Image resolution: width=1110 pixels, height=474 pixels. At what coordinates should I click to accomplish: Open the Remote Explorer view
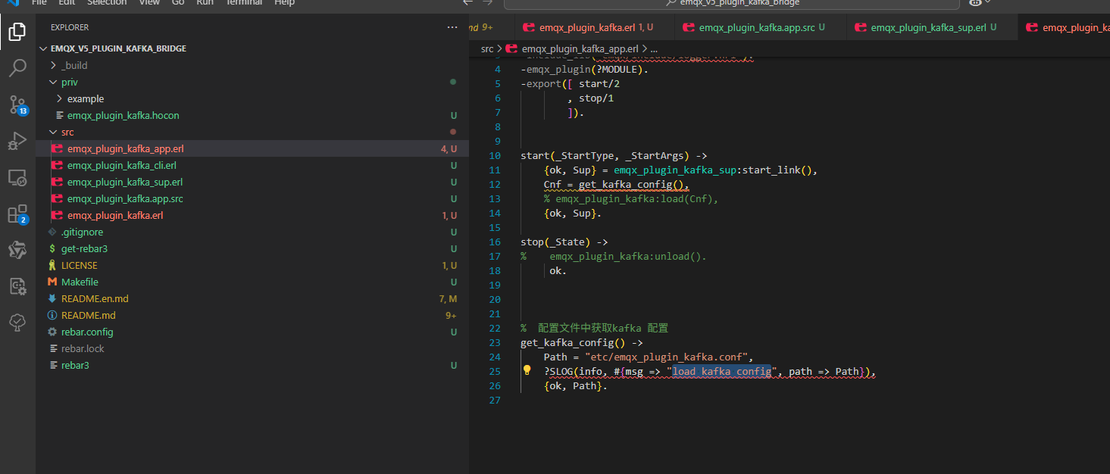17,178
